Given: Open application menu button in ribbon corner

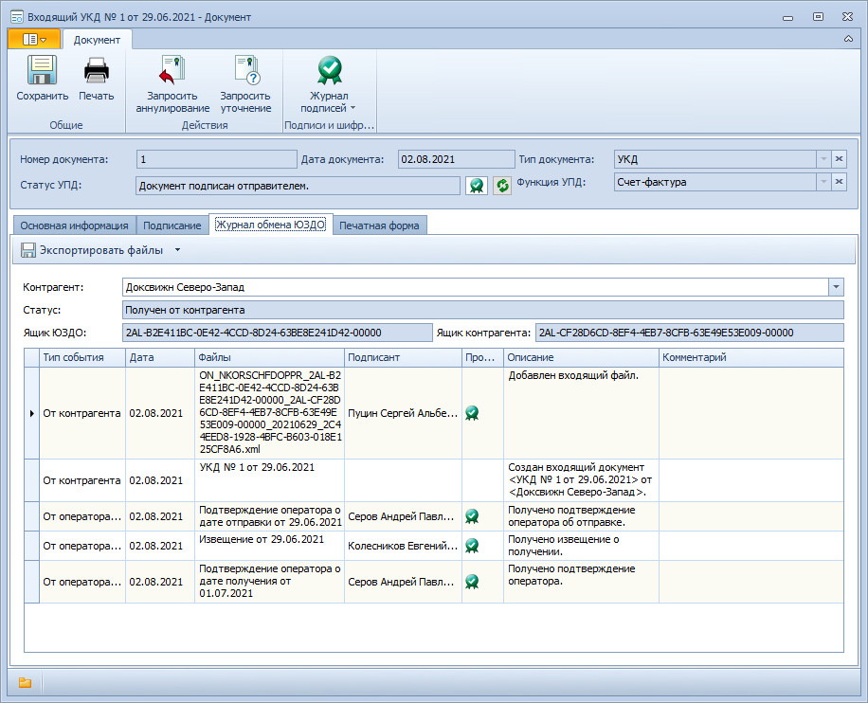Looking at the screenshot, I should point(34,40).
